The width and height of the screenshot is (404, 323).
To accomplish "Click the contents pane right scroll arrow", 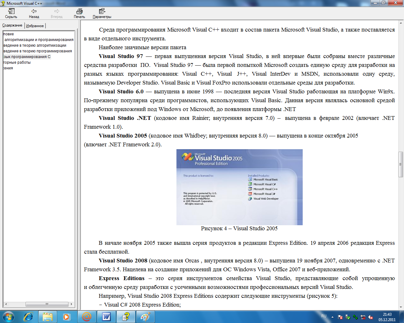I will pos(72,304).
